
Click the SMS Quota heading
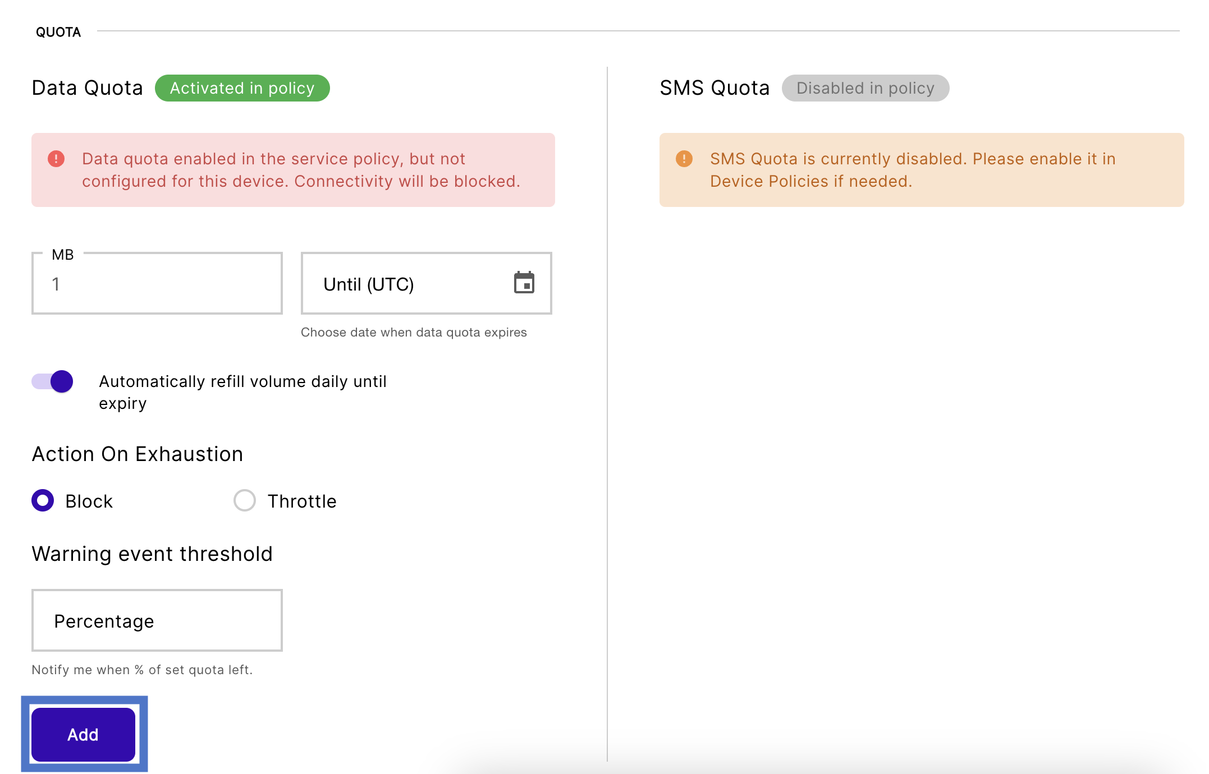[x=715, y=88]
